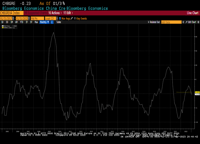
Task: Click the yellow SMAVG (200) legend swatch
Action: point(2,28)
